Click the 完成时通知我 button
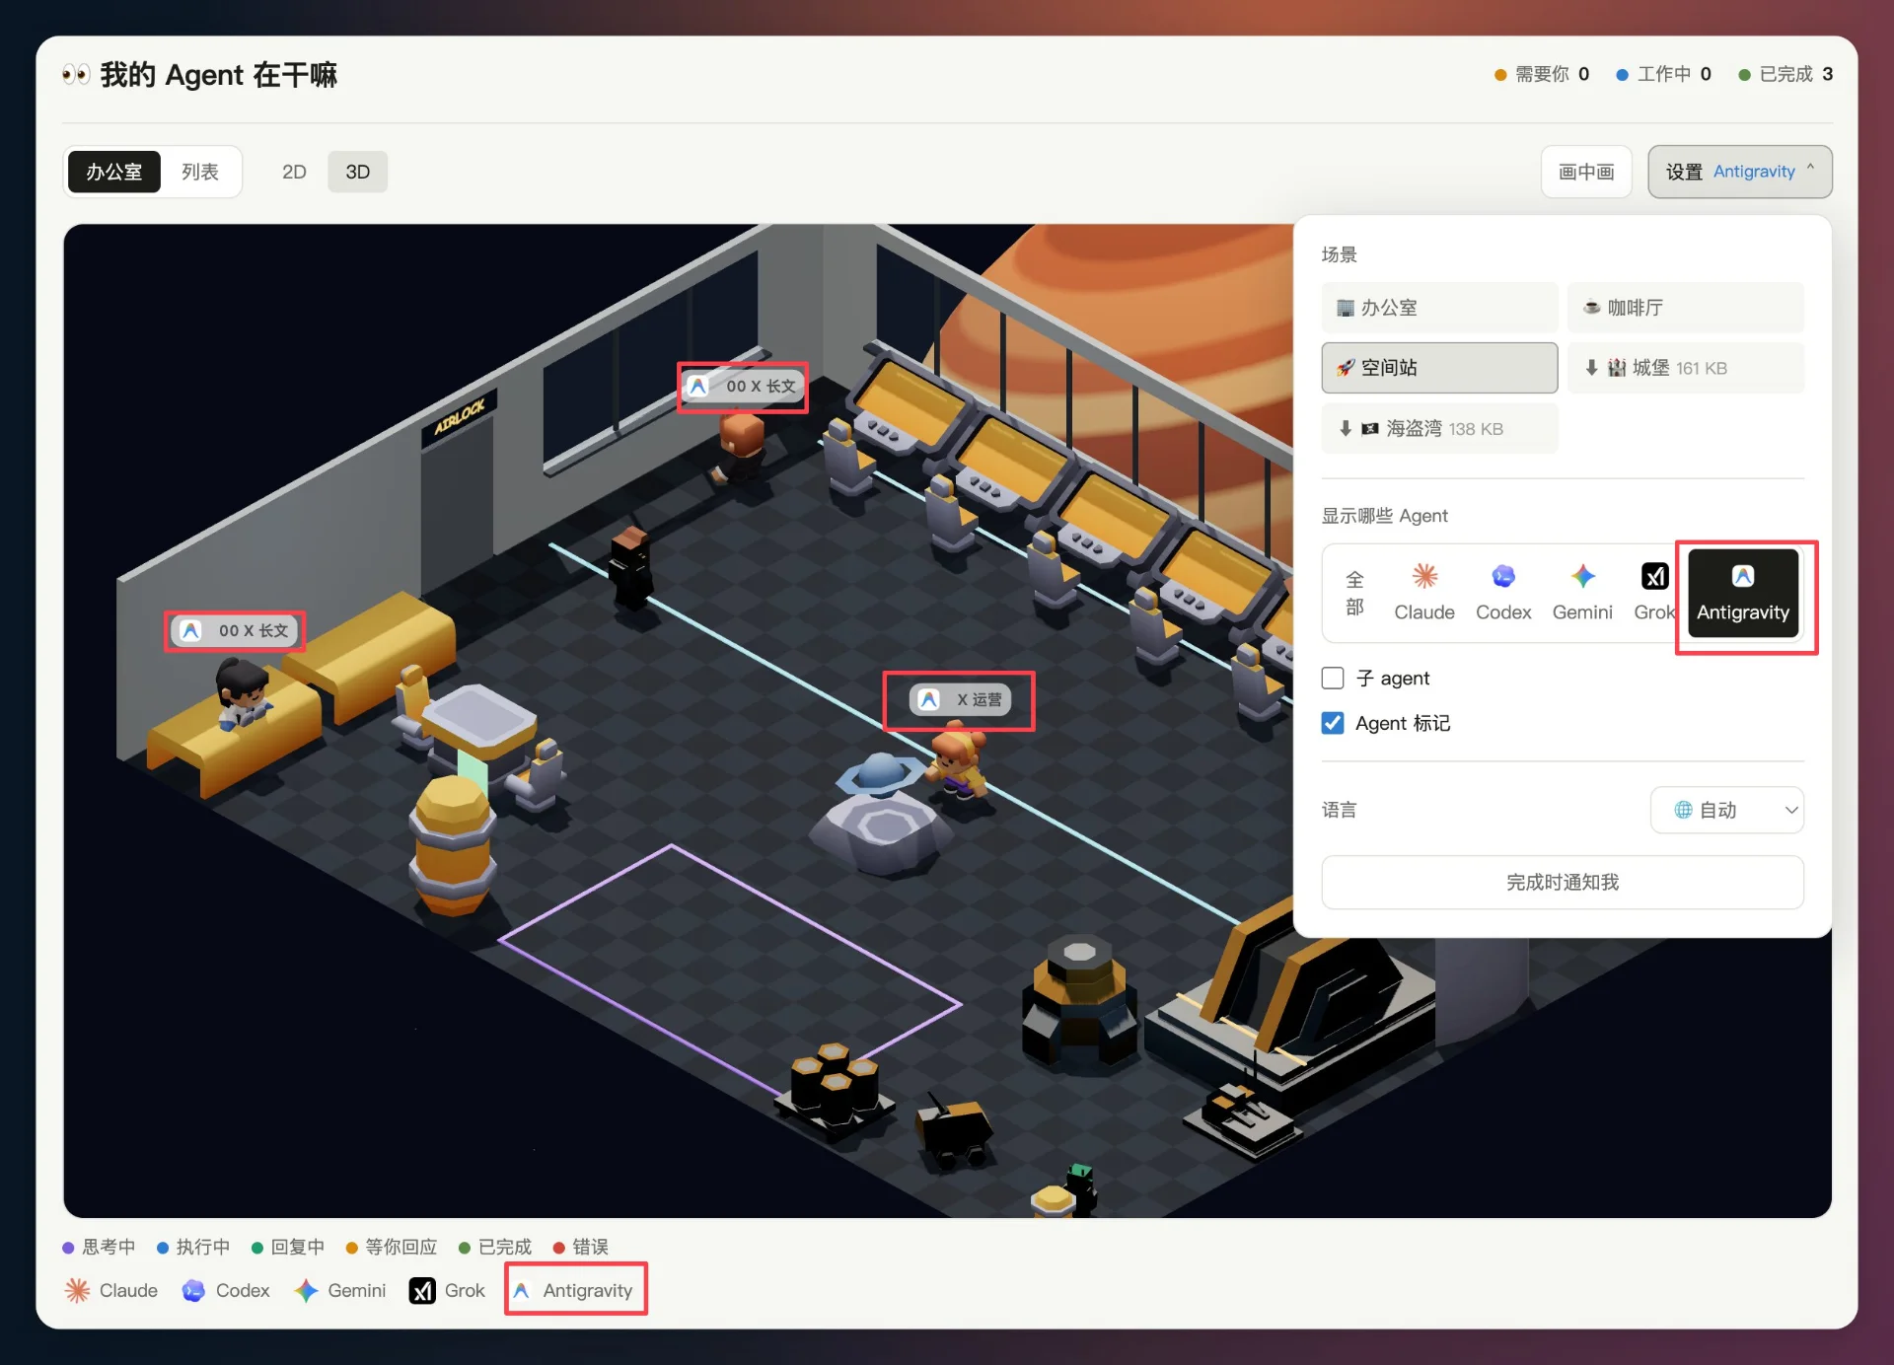Image resolution: width=1894 pixels, height=1365 pixels. [x=1563, y=882]
